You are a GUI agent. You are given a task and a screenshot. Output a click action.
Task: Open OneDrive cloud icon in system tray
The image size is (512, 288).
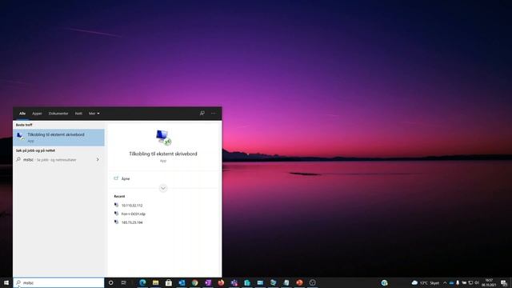(x=451, y=282)
